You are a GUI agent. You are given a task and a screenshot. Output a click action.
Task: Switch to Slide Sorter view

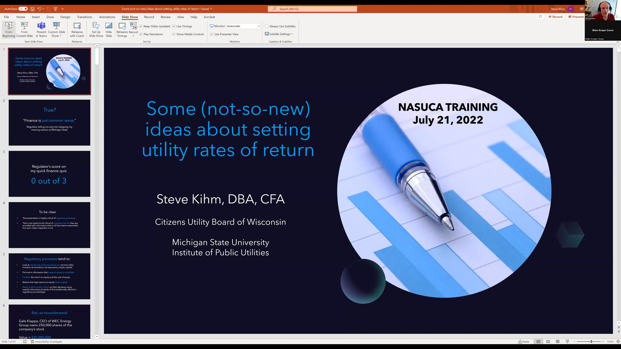pyautogui.click(x=548, y=342)
